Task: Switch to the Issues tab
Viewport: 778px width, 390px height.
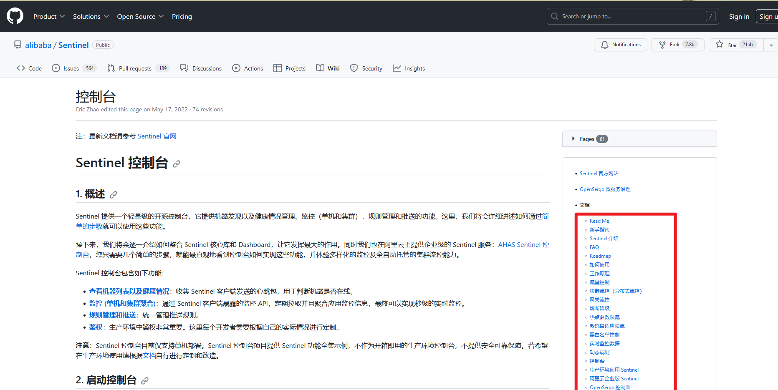Action: pyautogui.click(x=74, y=68)
